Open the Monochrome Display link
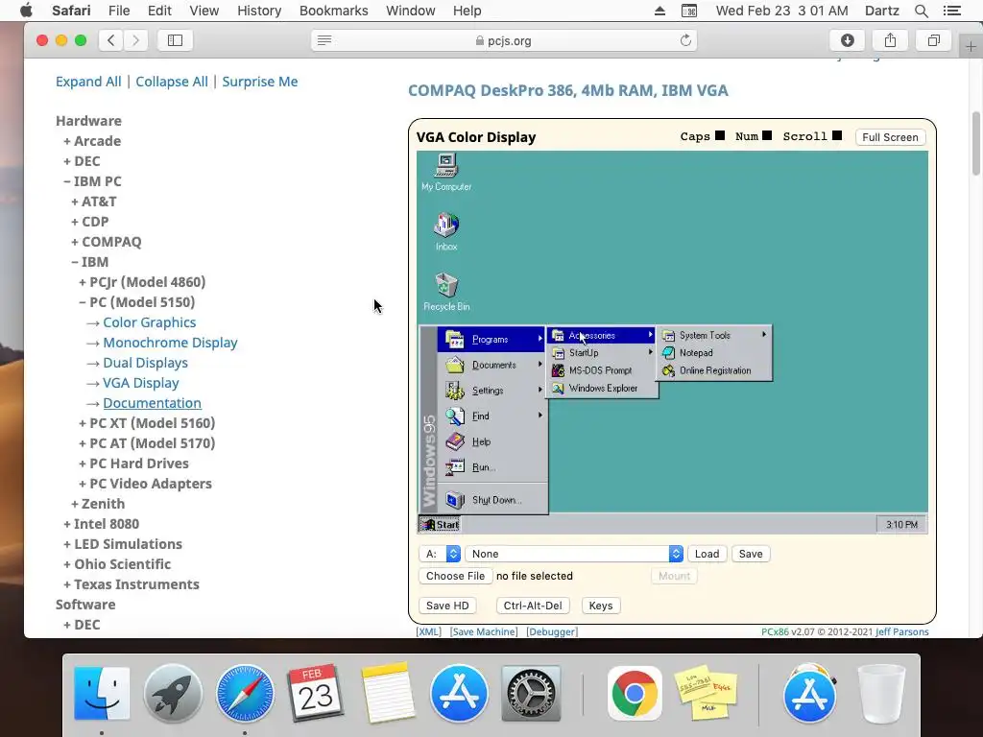The image size is (983, 737). 170,343
